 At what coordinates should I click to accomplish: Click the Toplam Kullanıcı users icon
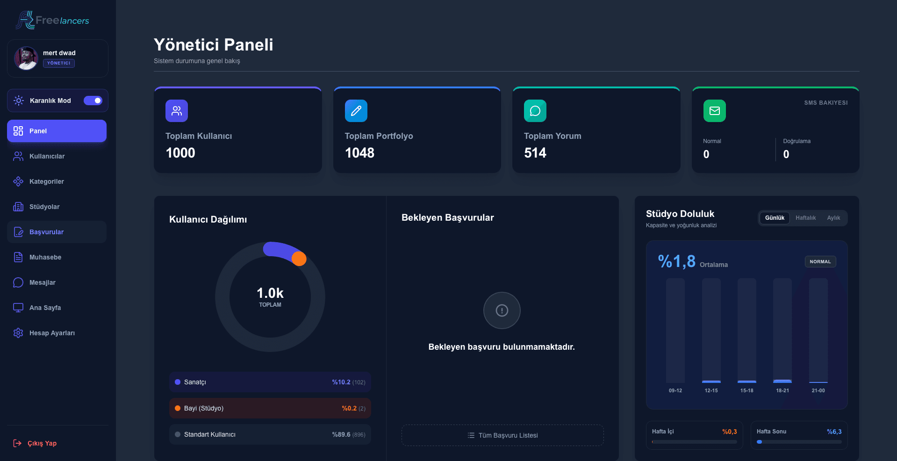(177, 111)
